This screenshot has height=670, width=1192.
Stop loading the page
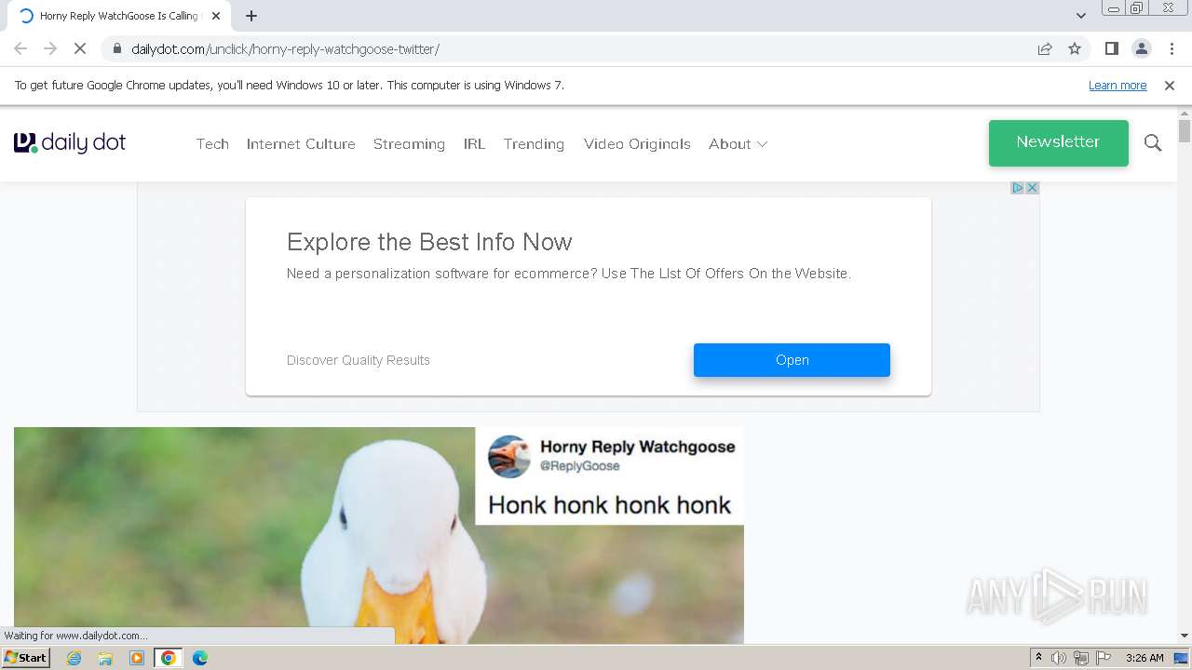coord(80,48)
